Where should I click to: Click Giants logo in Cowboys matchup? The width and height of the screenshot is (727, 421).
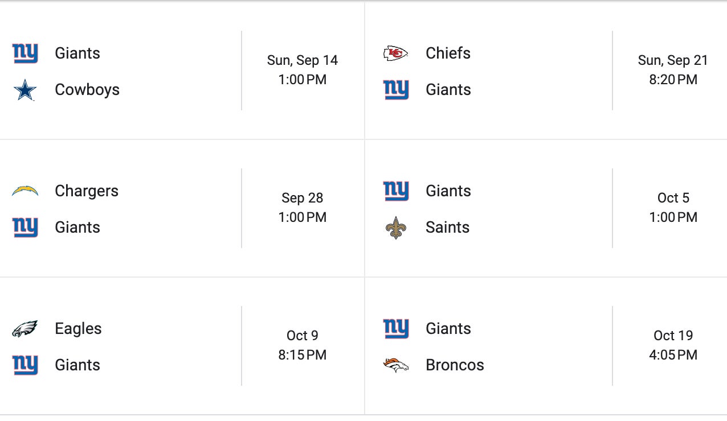click(25, 53)
